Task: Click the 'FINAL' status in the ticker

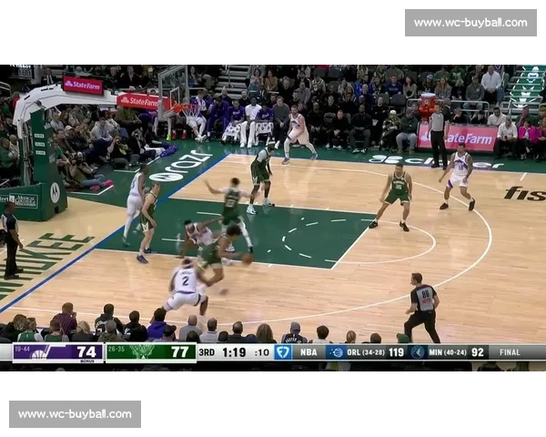Action: [510, 352]
